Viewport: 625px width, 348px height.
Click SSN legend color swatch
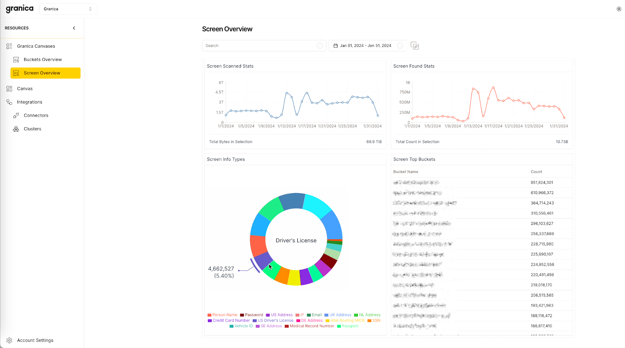tap(369, 321)
